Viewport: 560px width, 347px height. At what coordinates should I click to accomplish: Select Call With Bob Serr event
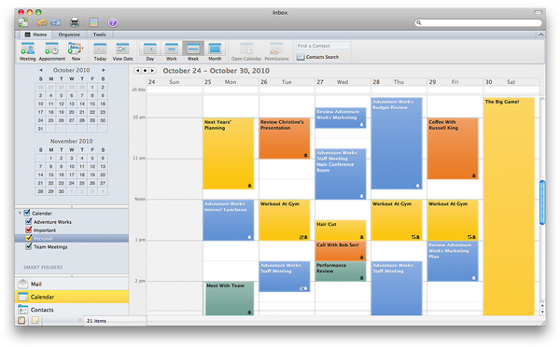point(341,251)
